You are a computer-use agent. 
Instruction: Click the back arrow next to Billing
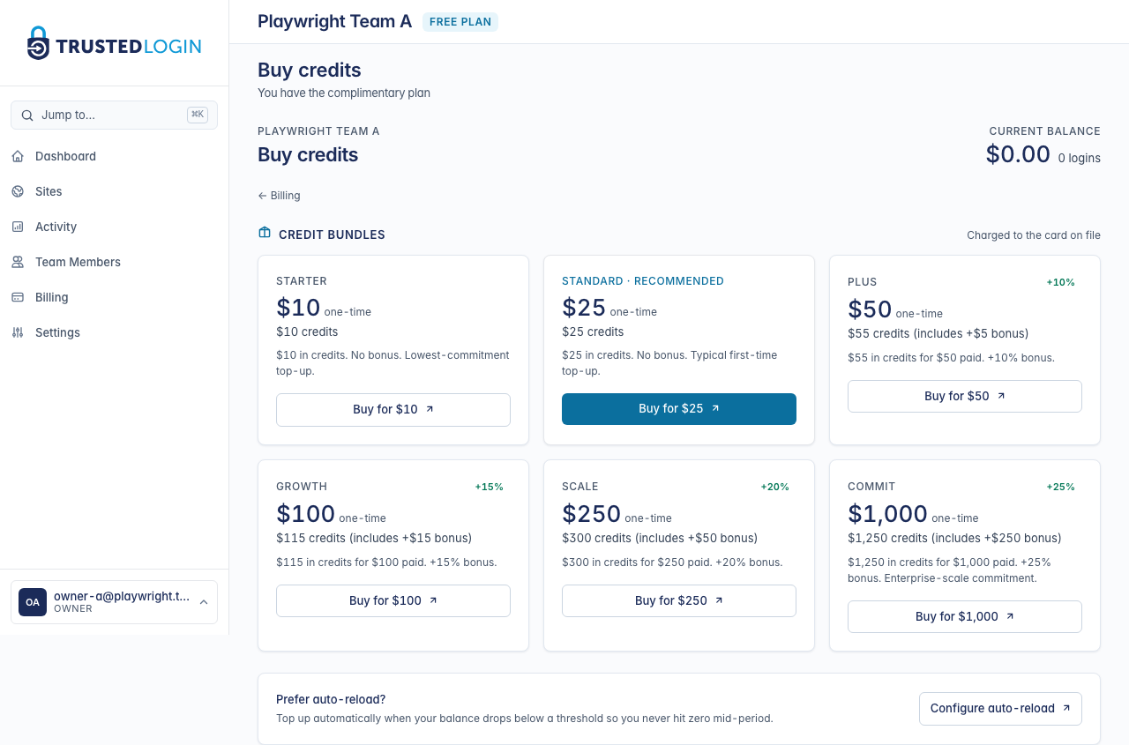pos(261,195)
